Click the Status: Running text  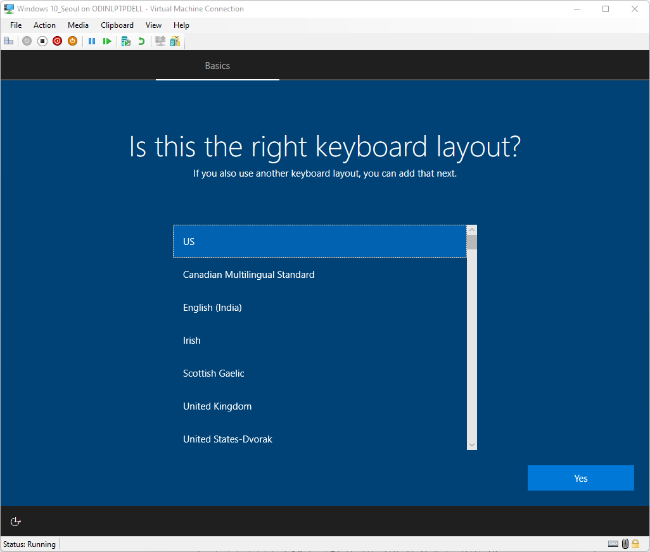tap(29, 544)
